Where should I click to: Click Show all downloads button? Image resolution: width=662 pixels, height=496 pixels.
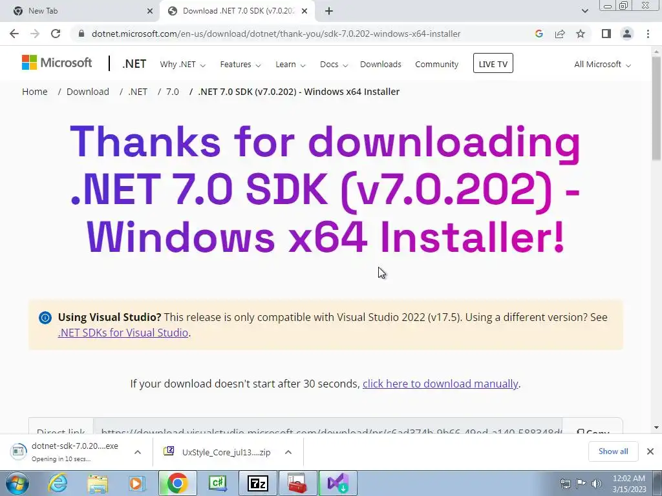click(x=613, y=451)
